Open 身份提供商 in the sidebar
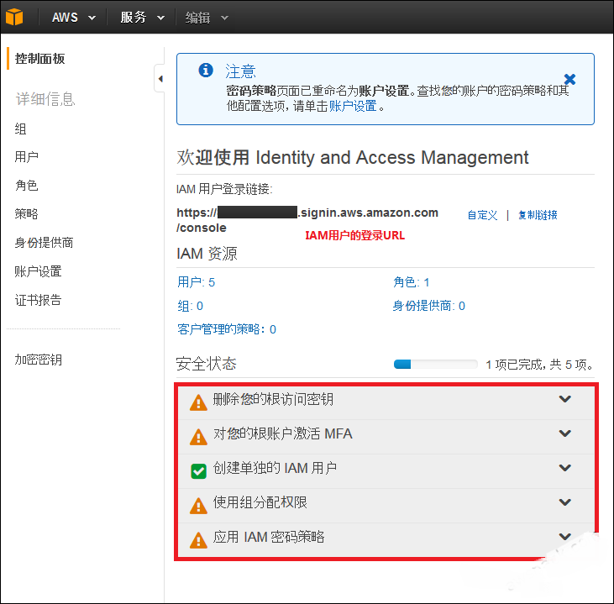The image size is (614, 604). tap(44, 243)
